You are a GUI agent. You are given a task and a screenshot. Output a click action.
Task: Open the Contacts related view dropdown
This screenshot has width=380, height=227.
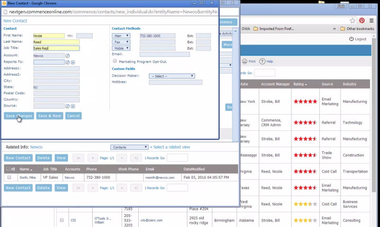coord(129,147)
